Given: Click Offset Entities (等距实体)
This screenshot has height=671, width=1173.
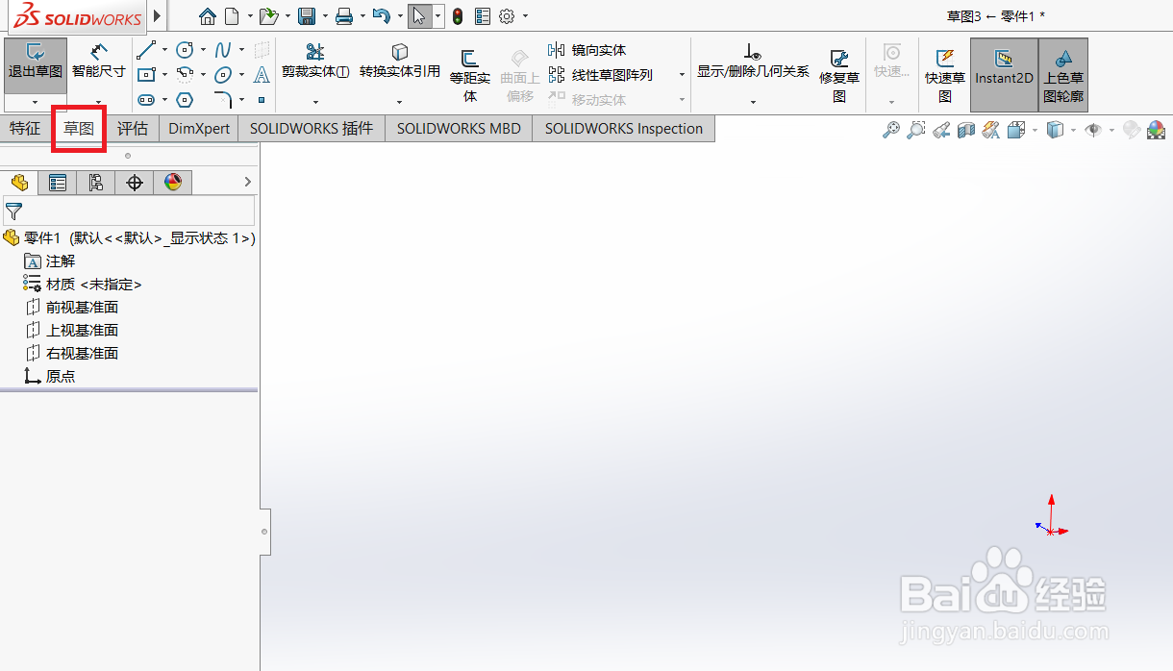Looking at the screenshot, I should point(470,76).
